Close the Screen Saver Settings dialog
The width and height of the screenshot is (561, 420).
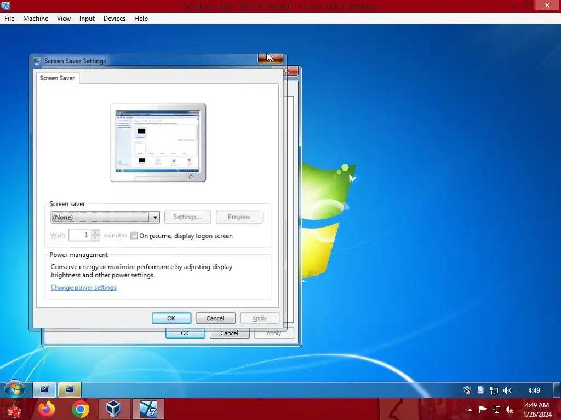pyautogui.click(x=271, y=58)
